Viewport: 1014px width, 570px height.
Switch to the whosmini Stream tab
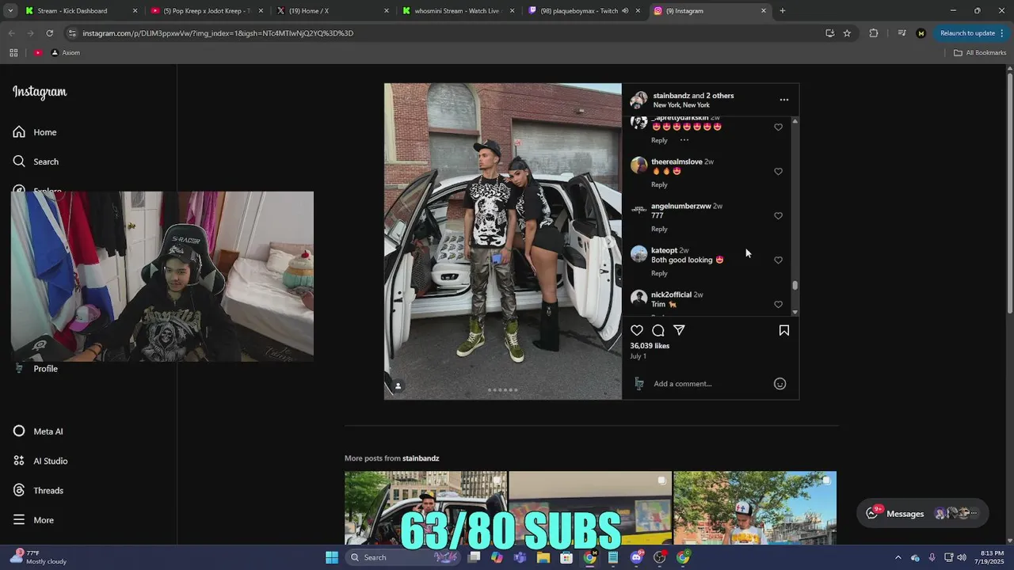(459, 11)
